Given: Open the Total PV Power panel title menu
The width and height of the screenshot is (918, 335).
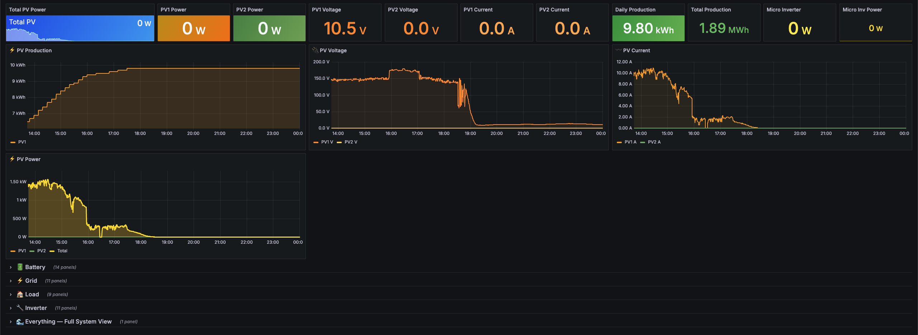Looking at the screenshot, I should pyautogui.click(x=27, y=10).
